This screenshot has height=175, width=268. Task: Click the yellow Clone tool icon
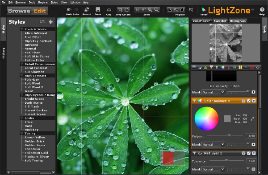pos(240,68)
